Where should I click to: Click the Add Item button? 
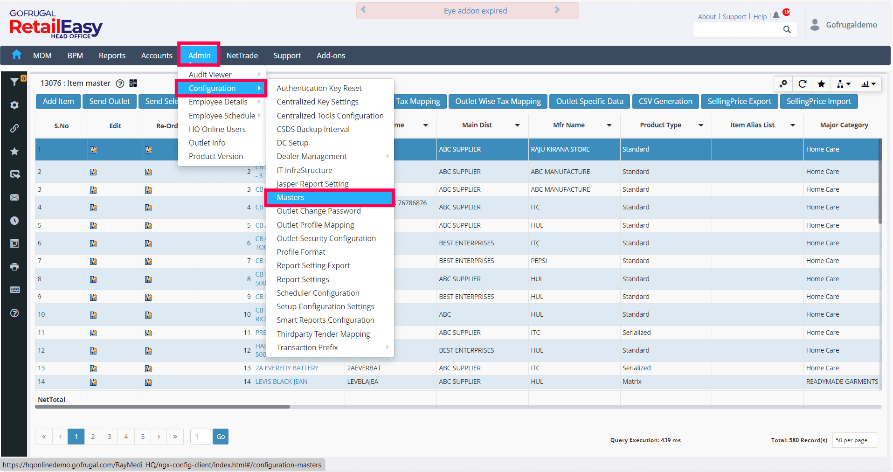pos(58,101)
